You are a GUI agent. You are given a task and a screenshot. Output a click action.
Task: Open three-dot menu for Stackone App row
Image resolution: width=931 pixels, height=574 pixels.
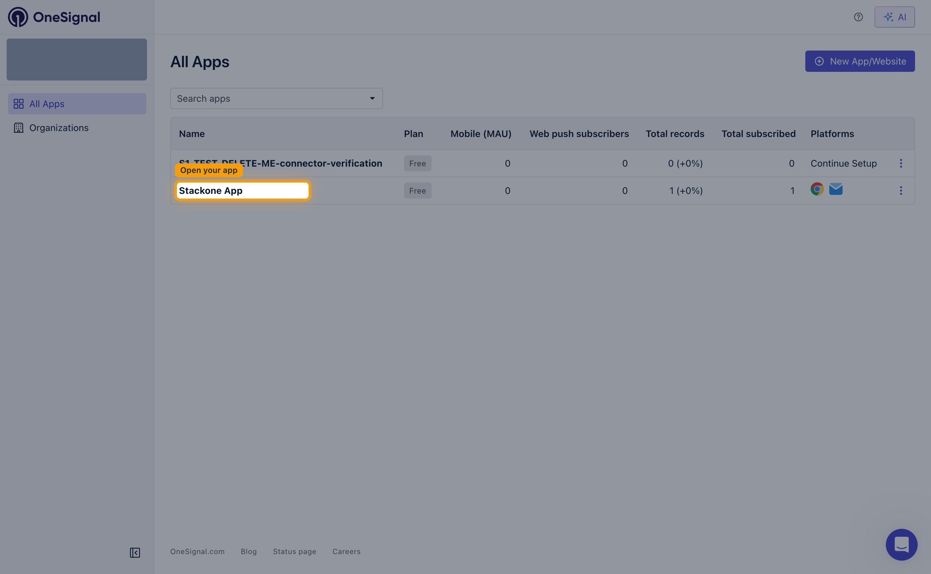(901, 191)
